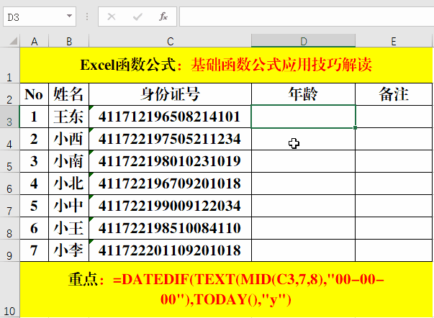Click the cancel X icon in formula bar
Screen dimensions: 434x318
tap(112, 17)
